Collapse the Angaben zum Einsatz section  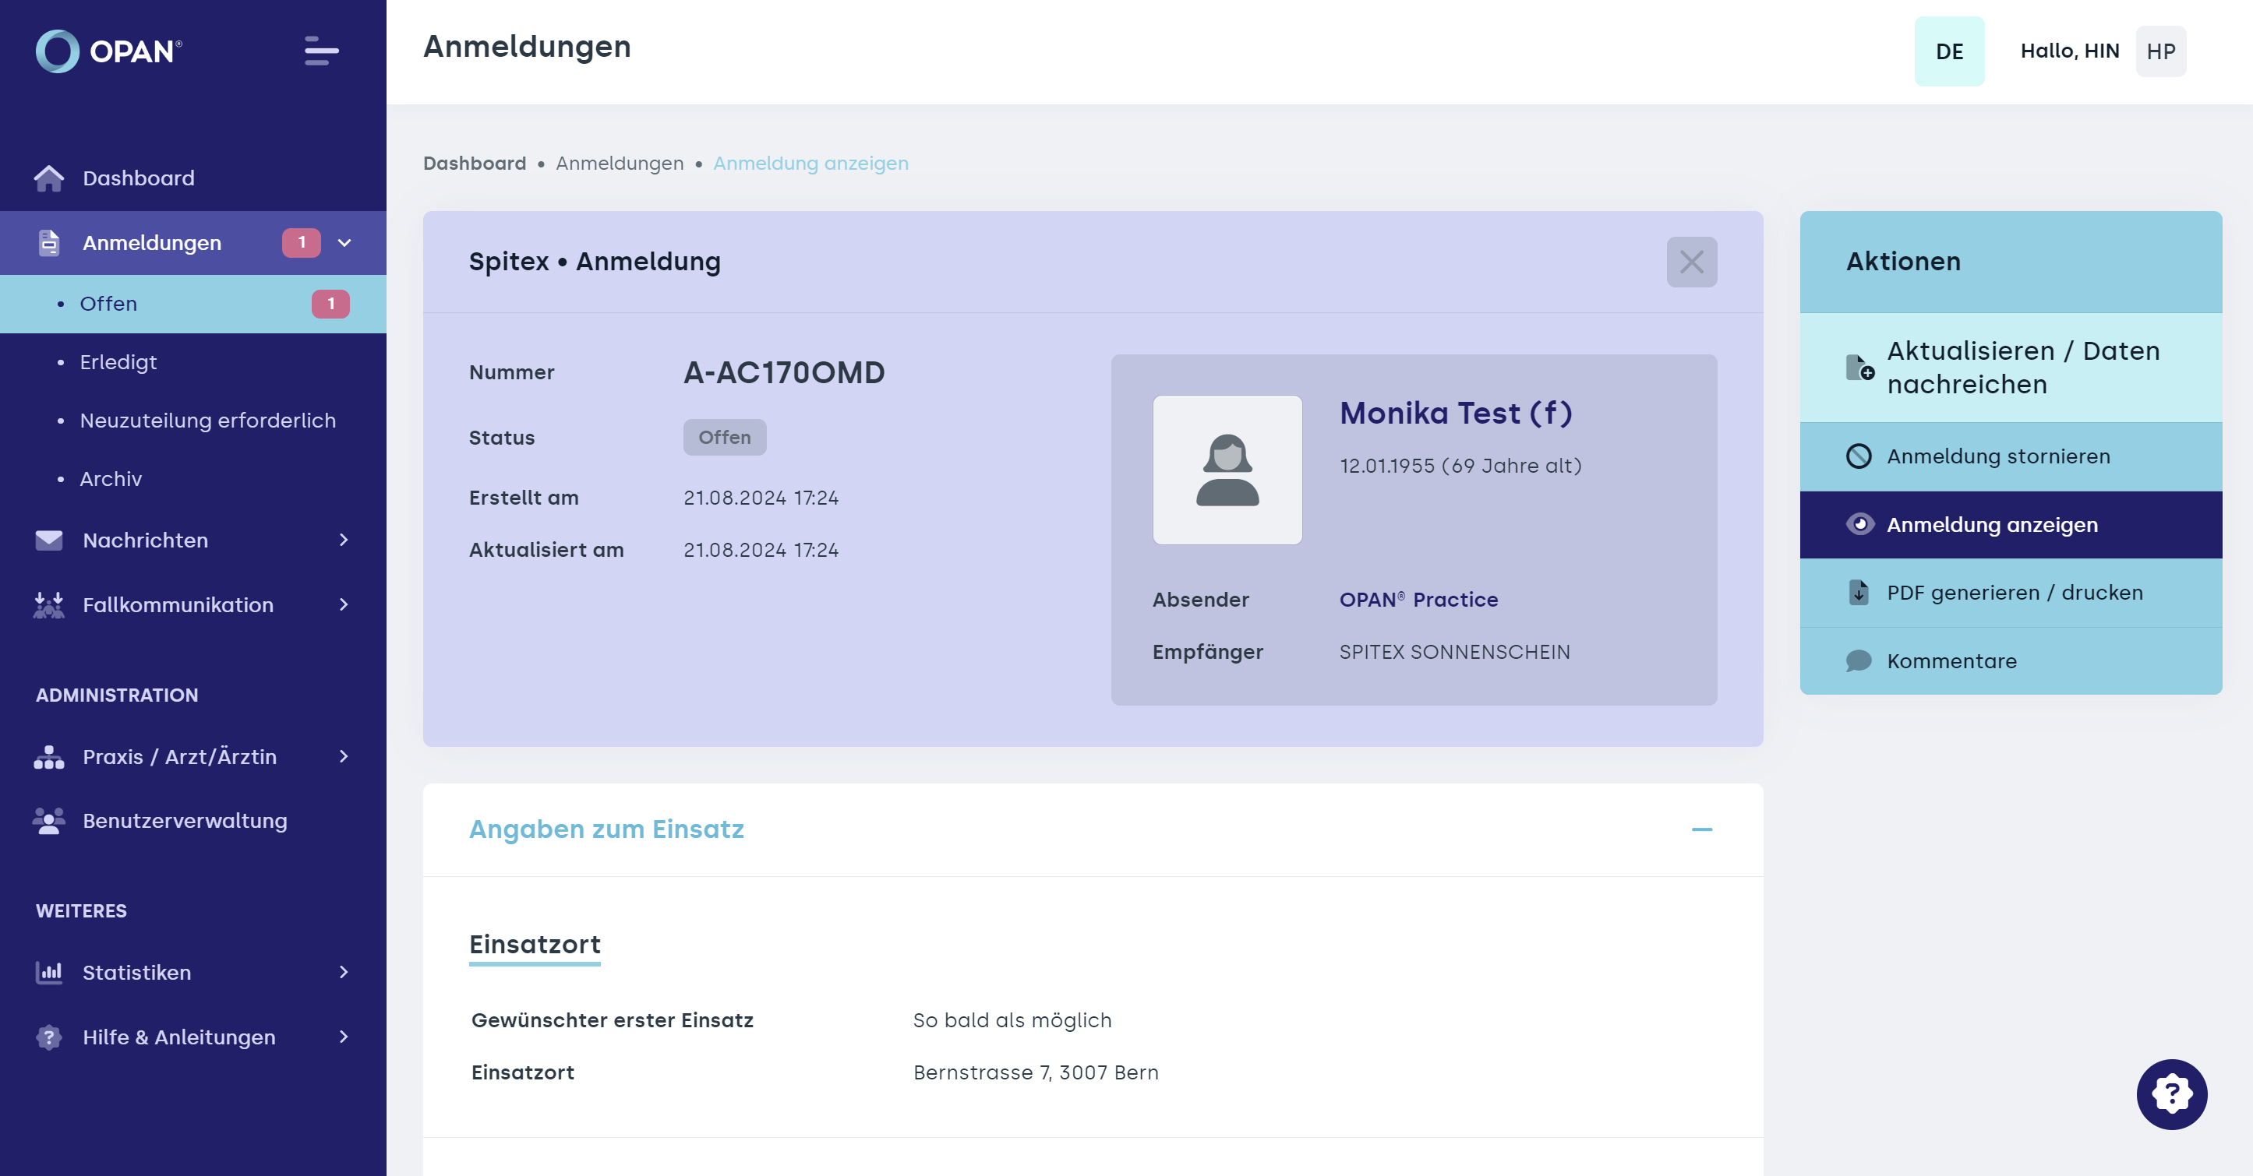(x=1701, y=829)
